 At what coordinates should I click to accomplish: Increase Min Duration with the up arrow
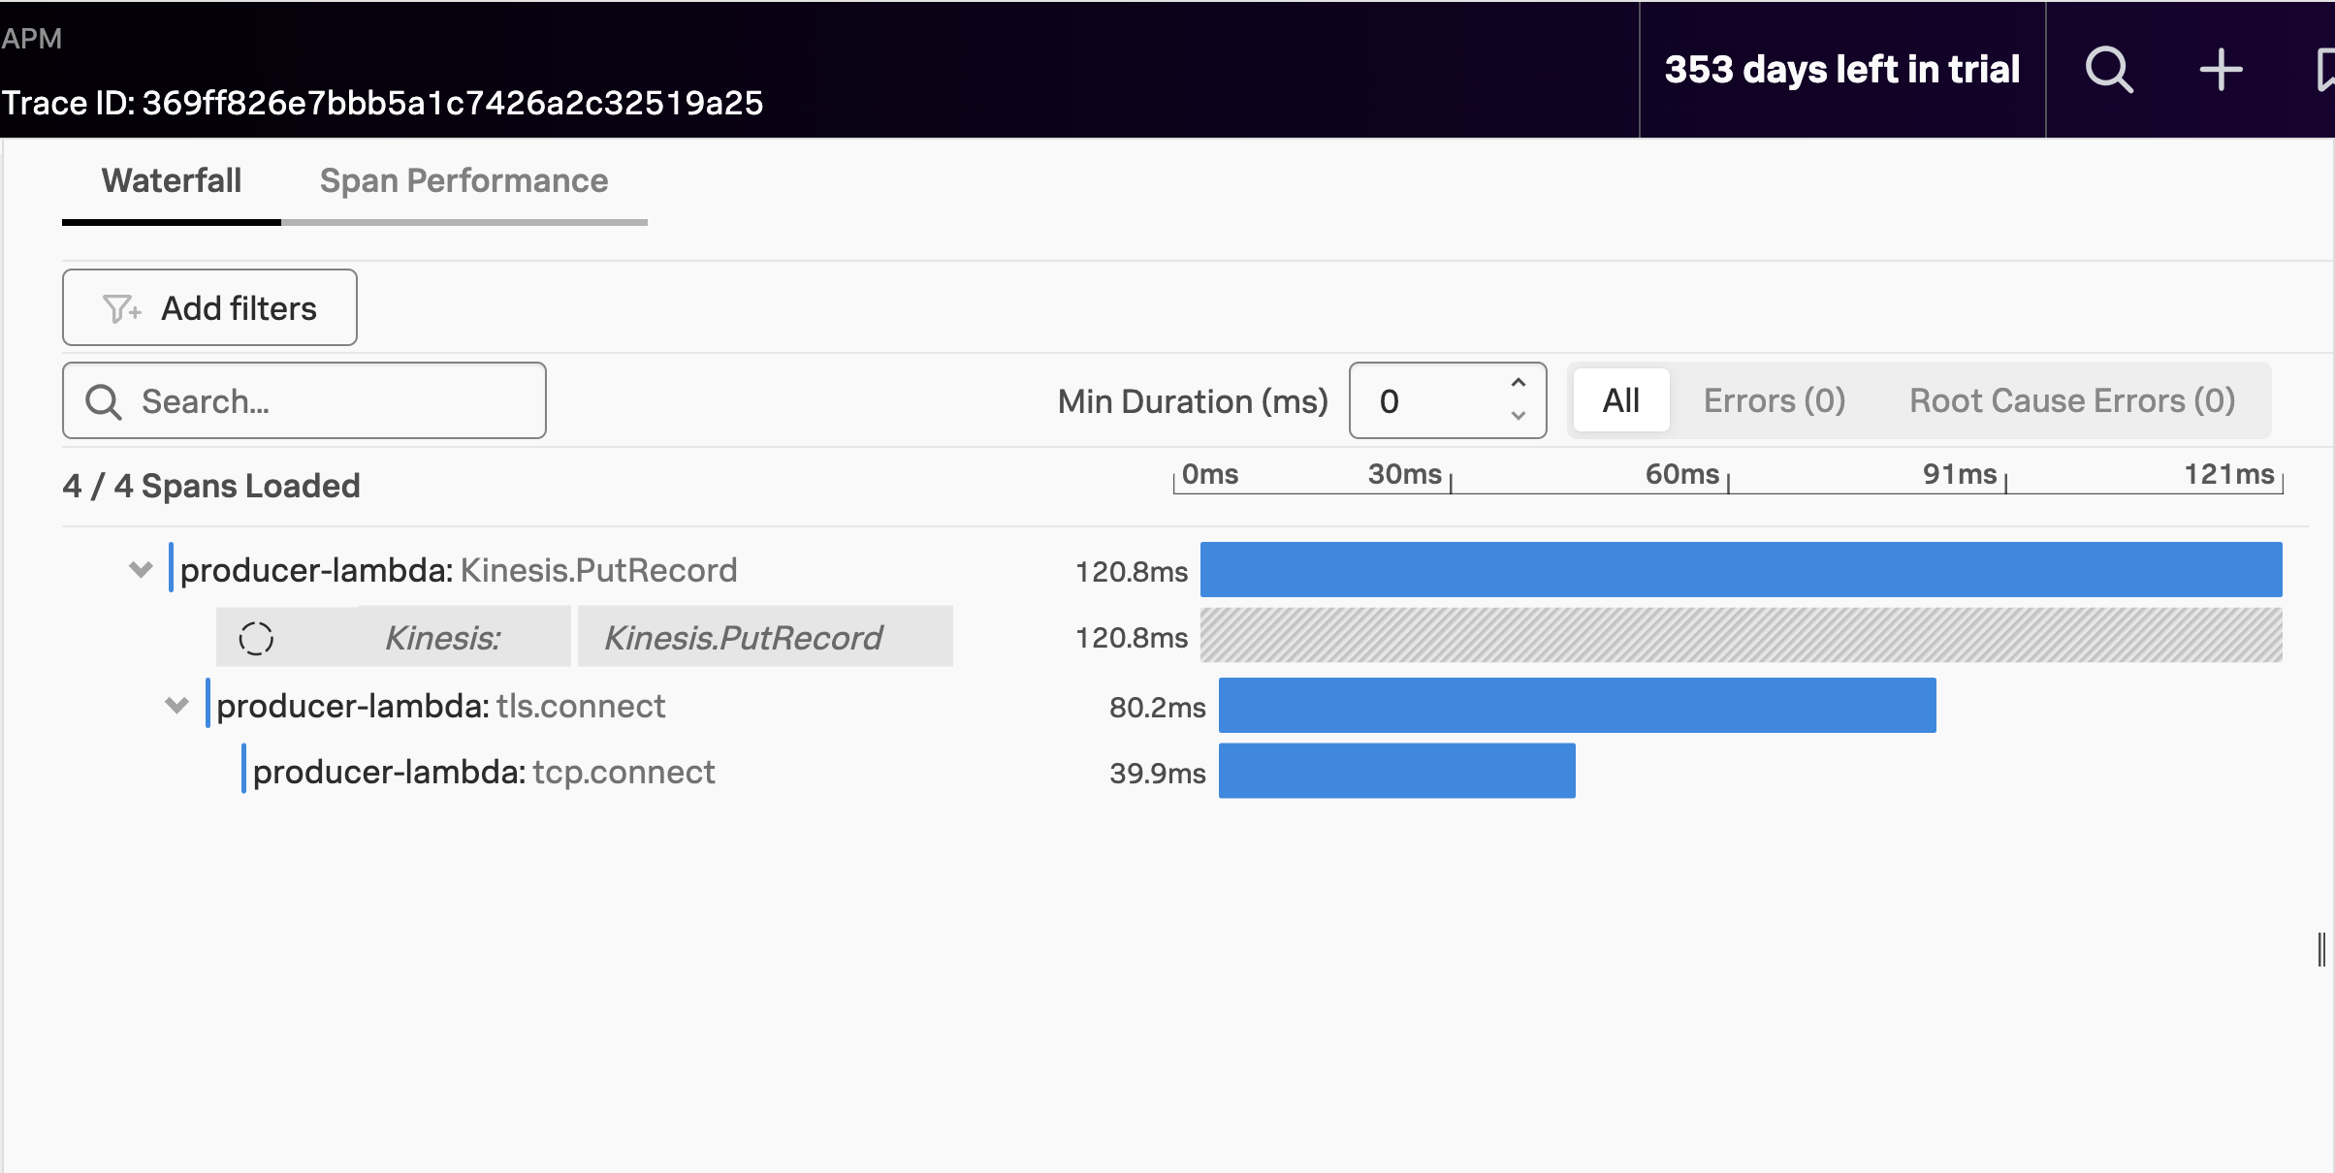1519,384
